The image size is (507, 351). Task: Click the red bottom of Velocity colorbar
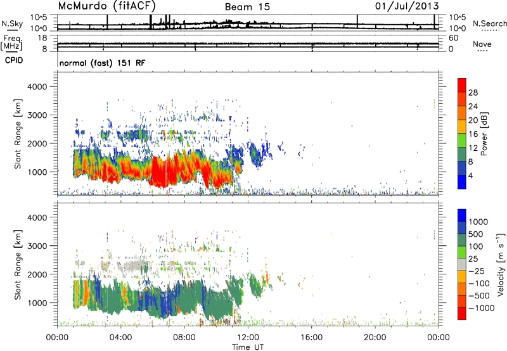462,314
